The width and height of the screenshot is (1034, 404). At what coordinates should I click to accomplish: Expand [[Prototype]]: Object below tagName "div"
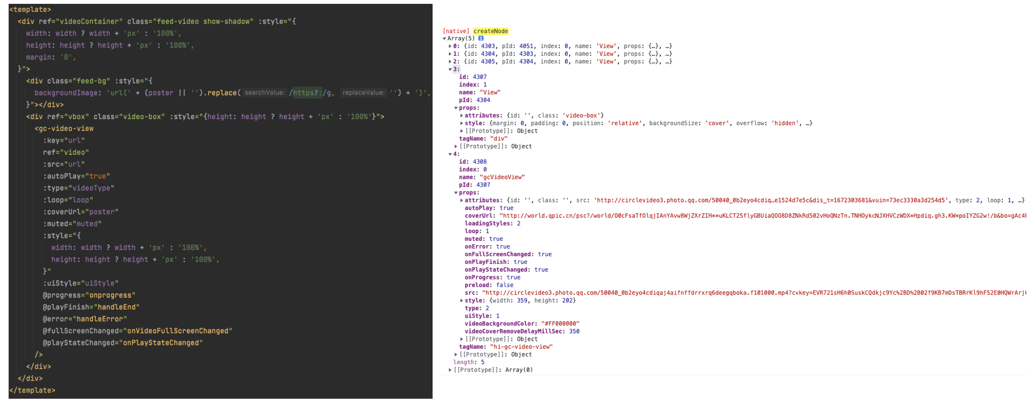456,146
